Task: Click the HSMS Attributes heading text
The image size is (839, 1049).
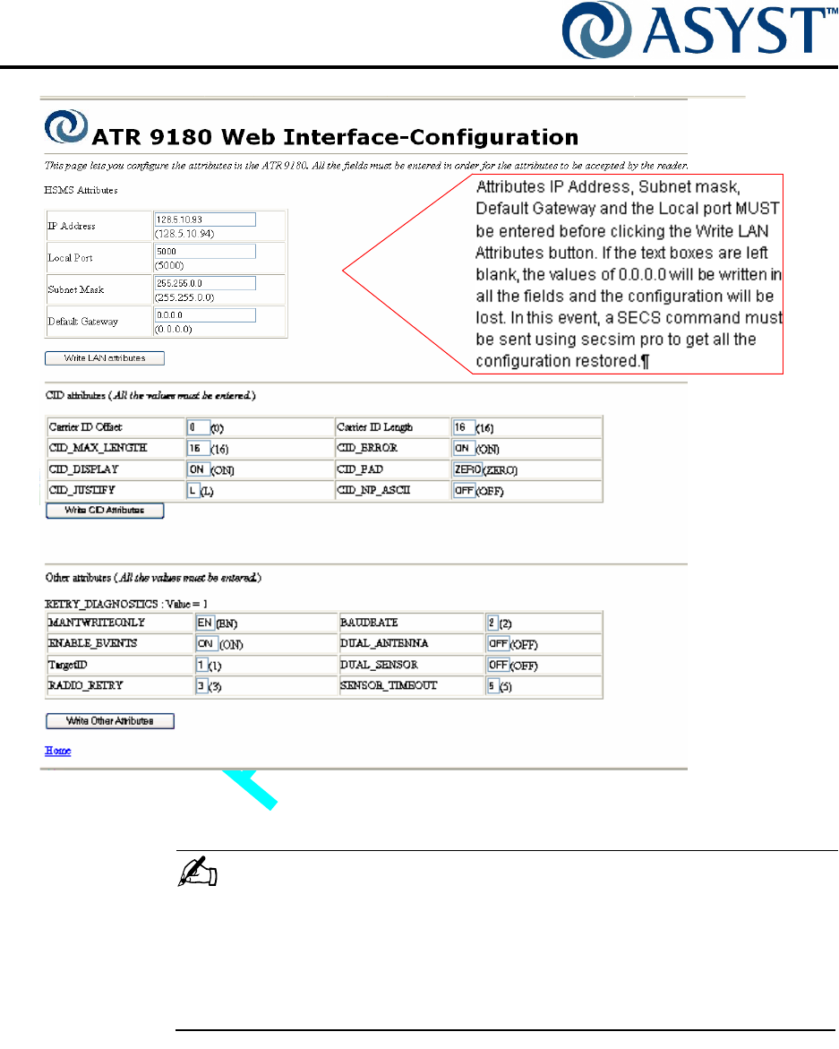Action: 81,190
